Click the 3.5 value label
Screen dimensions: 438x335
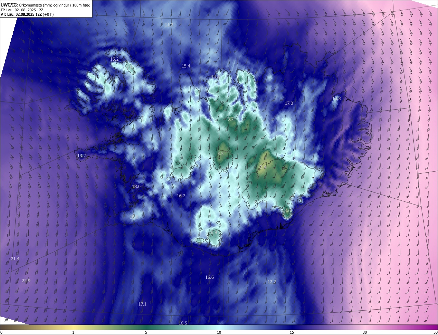point(220,154)
